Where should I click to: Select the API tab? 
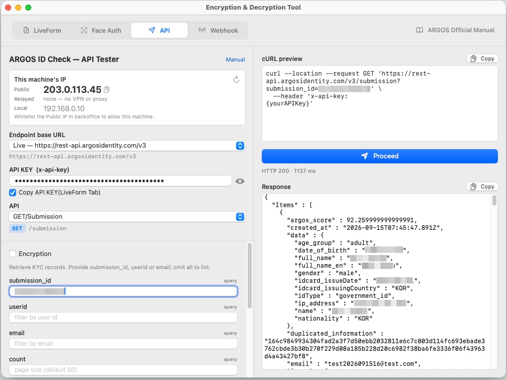[x=159, y=30]
